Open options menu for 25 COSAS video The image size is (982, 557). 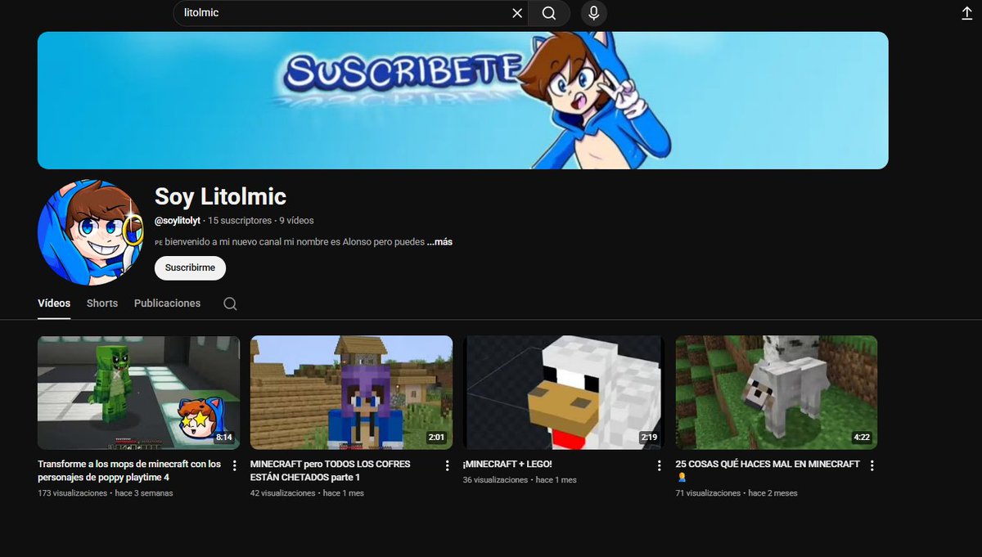point(872,465)
